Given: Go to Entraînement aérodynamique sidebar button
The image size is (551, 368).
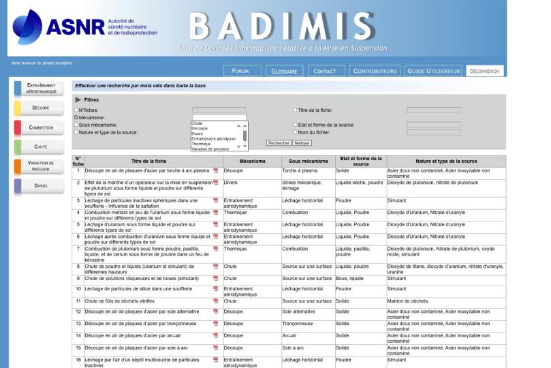Looking at the screenshot, I should 39,88.
